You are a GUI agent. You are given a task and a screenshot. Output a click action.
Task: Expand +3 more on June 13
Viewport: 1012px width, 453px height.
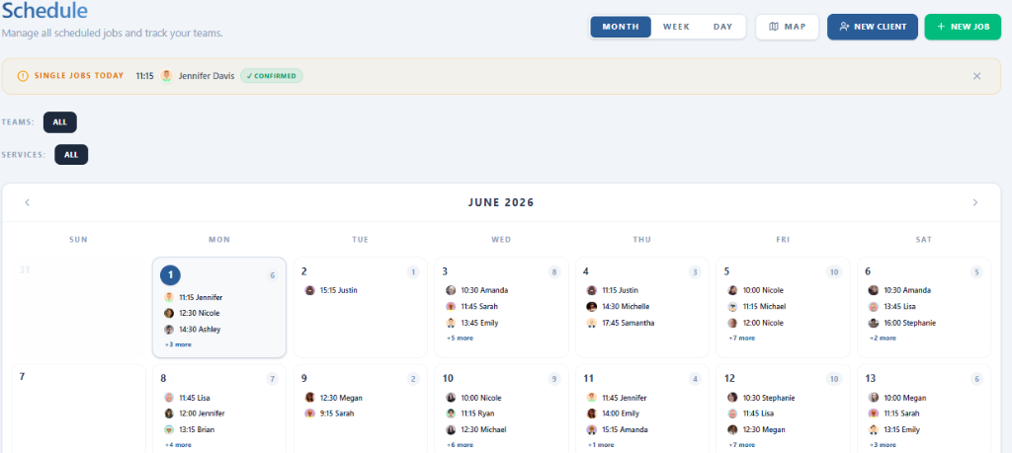(x=883, y=445)
